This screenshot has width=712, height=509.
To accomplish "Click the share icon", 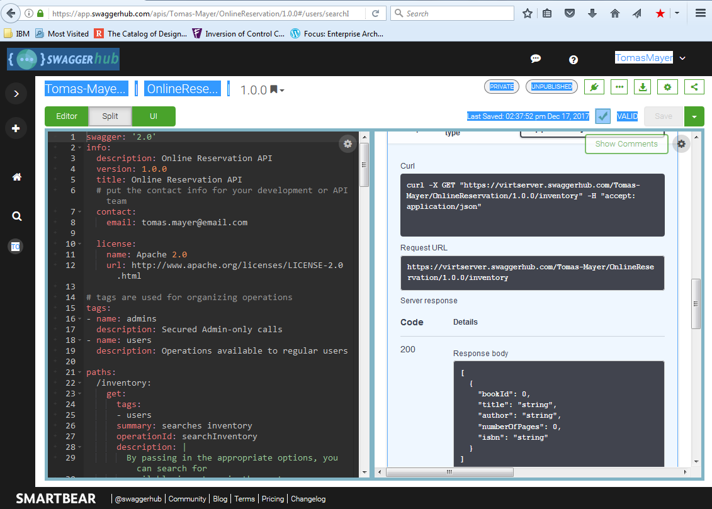I will (x=694, y=87).
